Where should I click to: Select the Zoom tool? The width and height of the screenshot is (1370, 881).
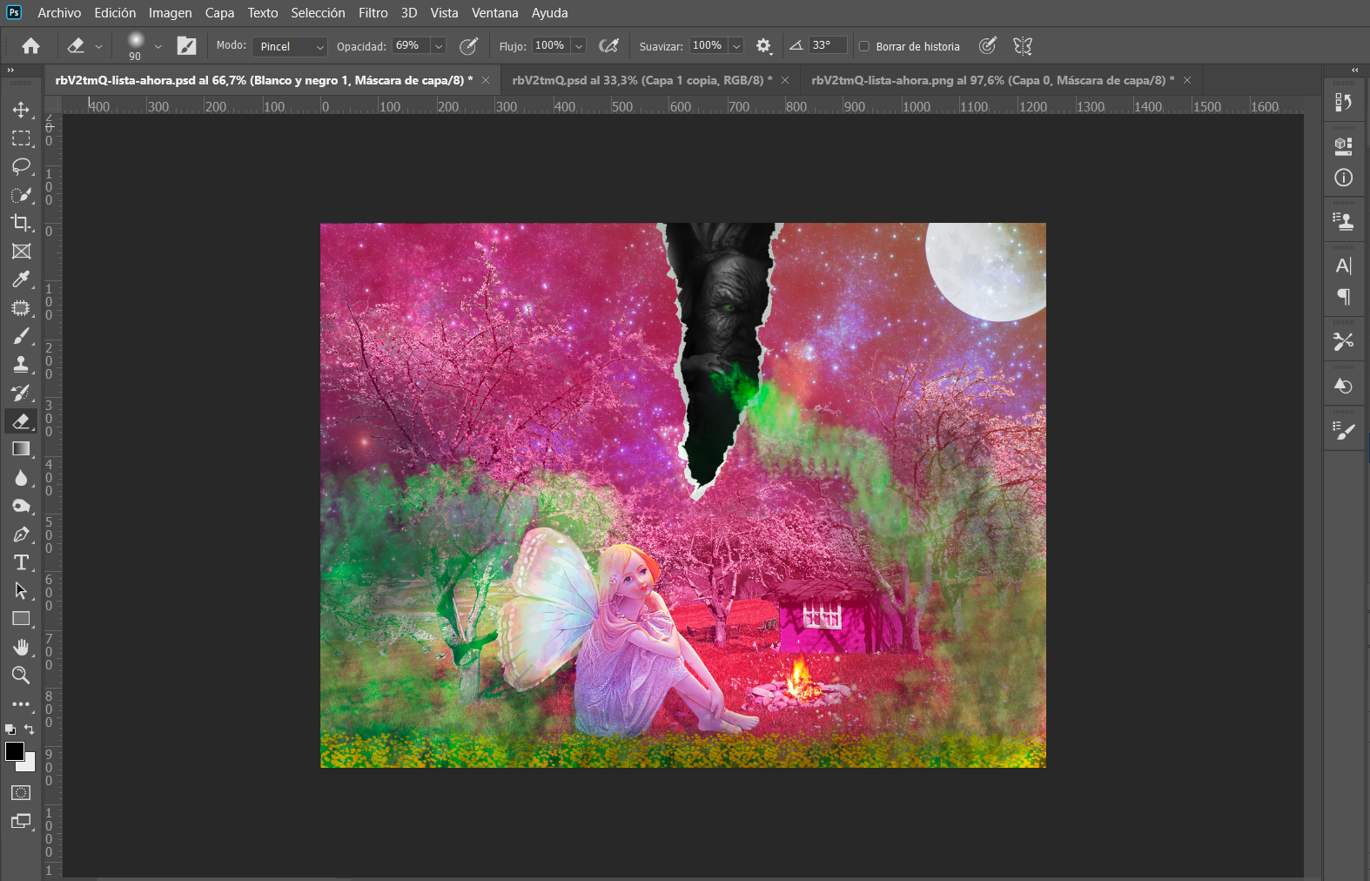(x=21, y=676)
